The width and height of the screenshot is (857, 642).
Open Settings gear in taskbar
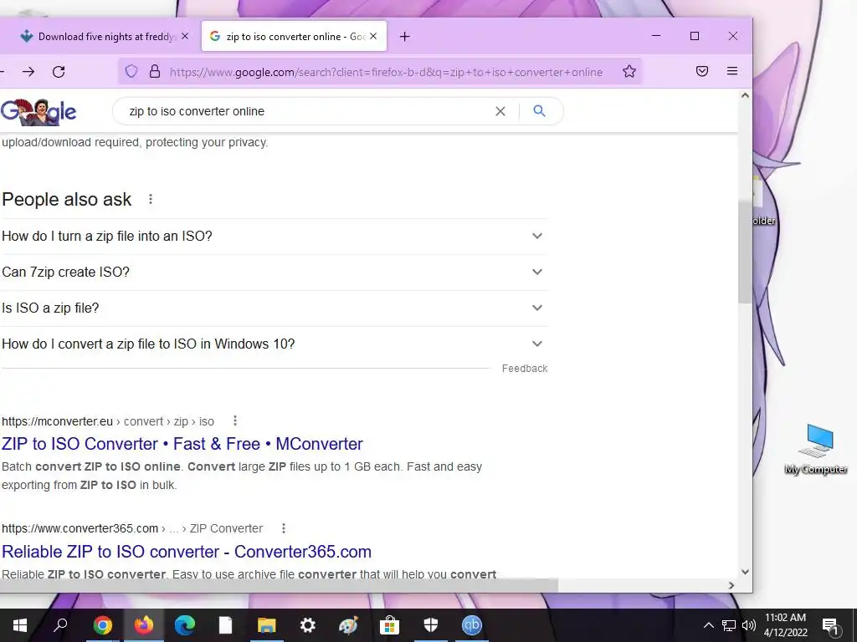coord(308,625)
